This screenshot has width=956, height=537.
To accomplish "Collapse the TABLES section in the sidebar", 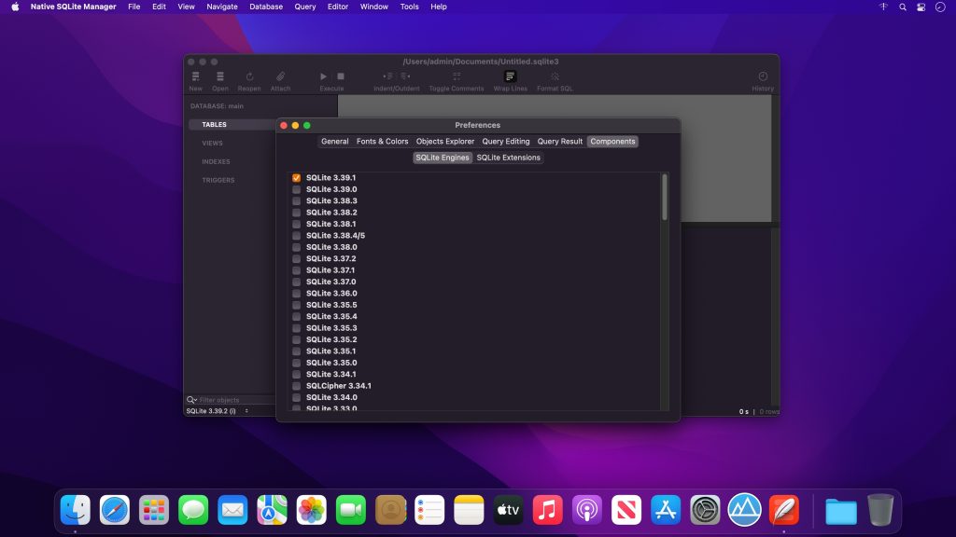I will (214, 124).
